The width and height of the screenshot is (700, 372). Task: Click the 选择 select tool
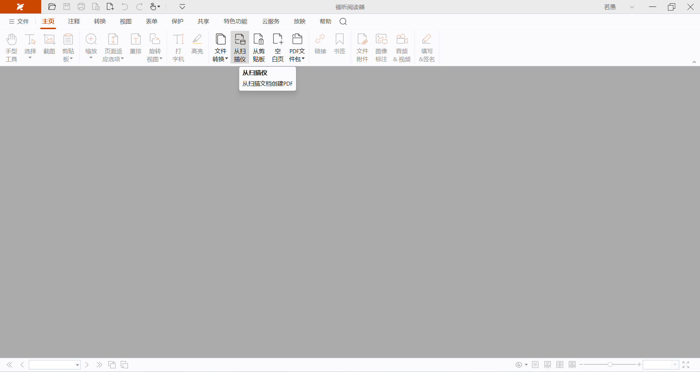click(30, 47)
